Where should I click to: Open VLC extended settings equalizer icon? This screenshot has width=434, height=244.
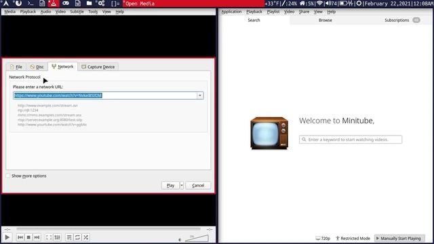click(57, 237)
